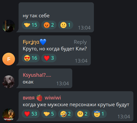Click the angry face reaction with 2

pos(49,25)
